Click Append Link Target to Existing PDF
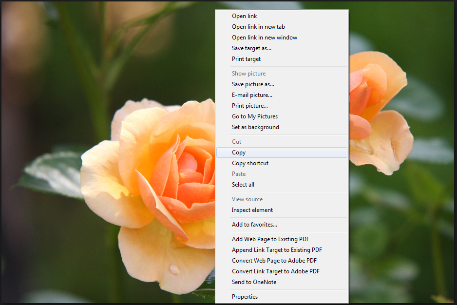The height and width of the screenshot is (305, 457). tap(282, 250)
